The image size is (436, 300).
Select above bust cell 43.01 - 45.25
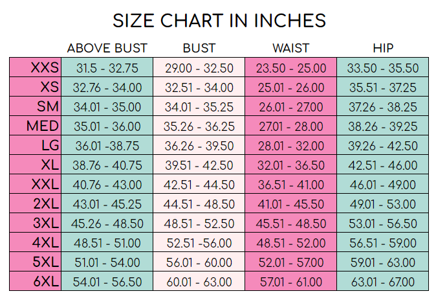tap(107, 204)
